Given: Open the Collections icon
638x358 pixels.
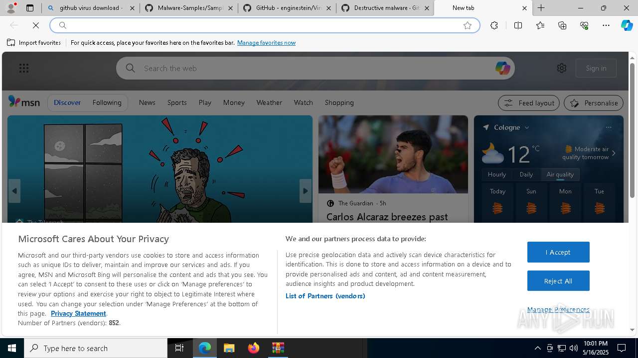Looking at the screenshot, I should click(x=562, y=25).
